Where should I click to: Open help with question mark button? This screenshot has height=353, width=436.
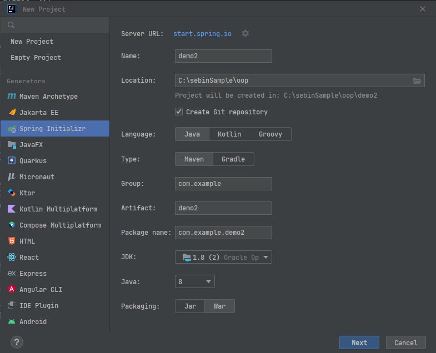pyautogui.click(x=17, y=342)
